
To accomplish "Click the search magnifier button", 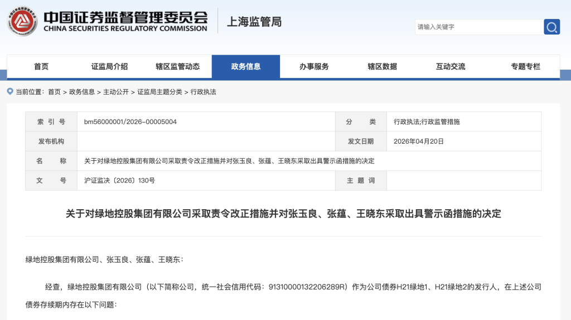I will tap(551, 27).
